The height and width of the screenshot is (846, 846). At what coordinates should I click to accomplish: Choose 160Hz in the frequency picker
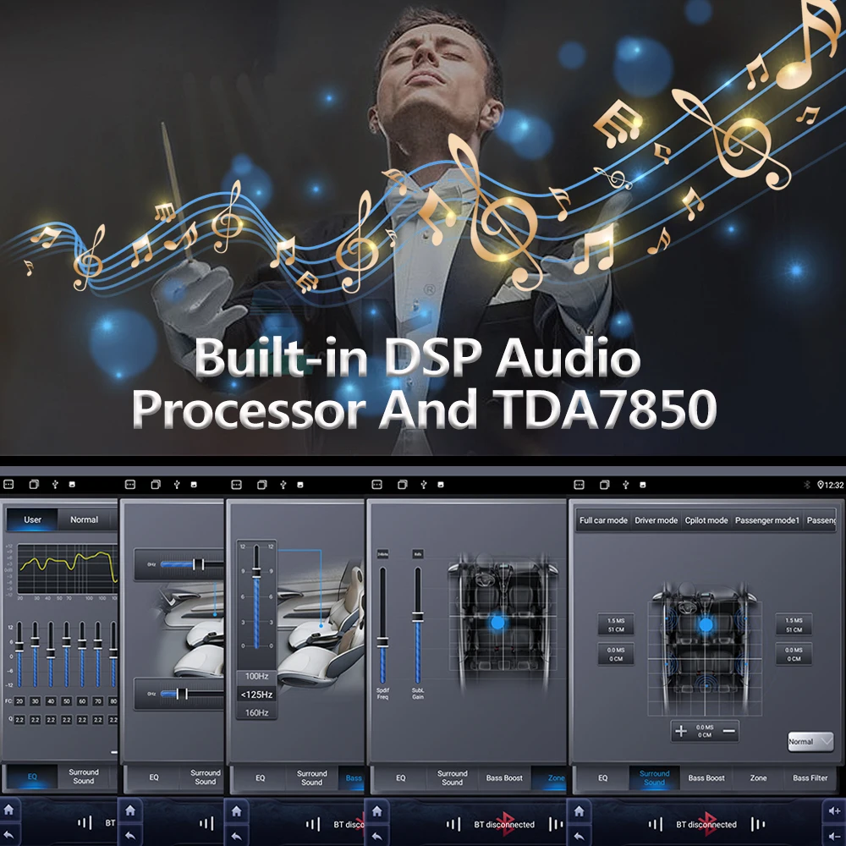click(257, 712)
